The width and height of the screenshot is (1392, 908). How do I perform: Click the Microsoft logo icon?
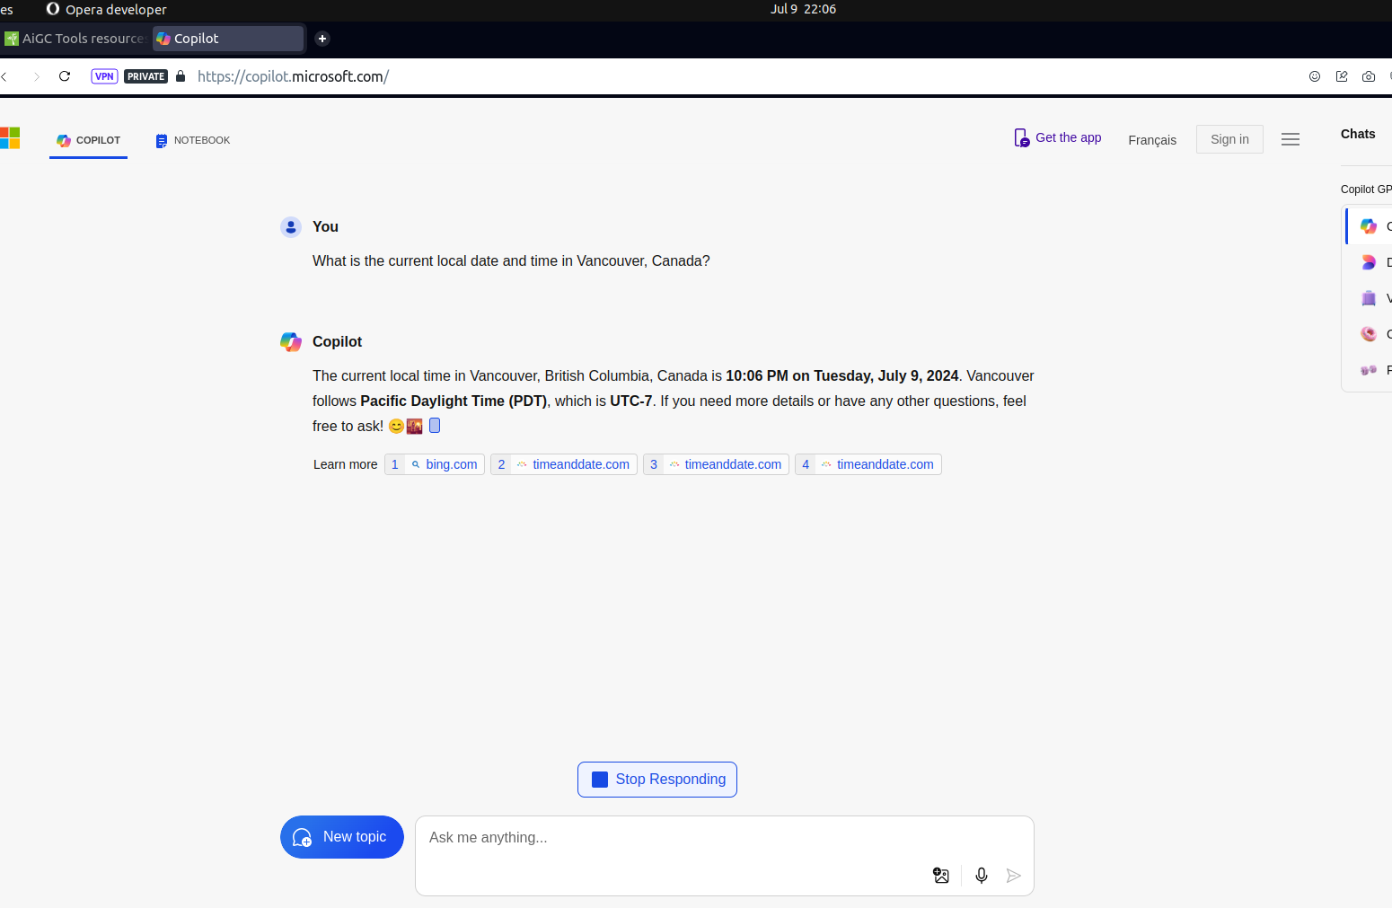click(10, 138)
